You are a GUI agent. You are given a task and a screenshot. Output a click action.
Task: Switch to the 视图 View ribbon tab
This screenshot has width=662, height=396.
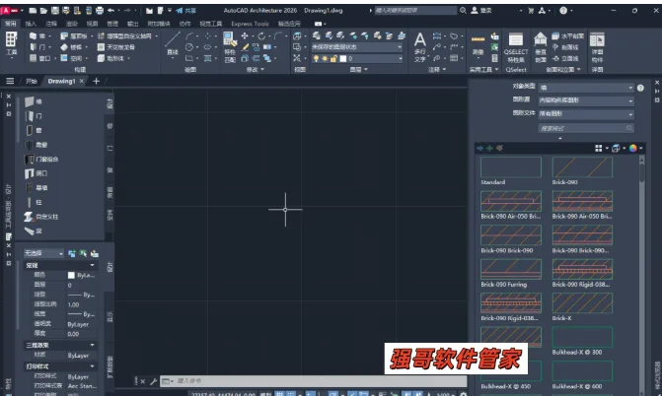pos(92,24)
